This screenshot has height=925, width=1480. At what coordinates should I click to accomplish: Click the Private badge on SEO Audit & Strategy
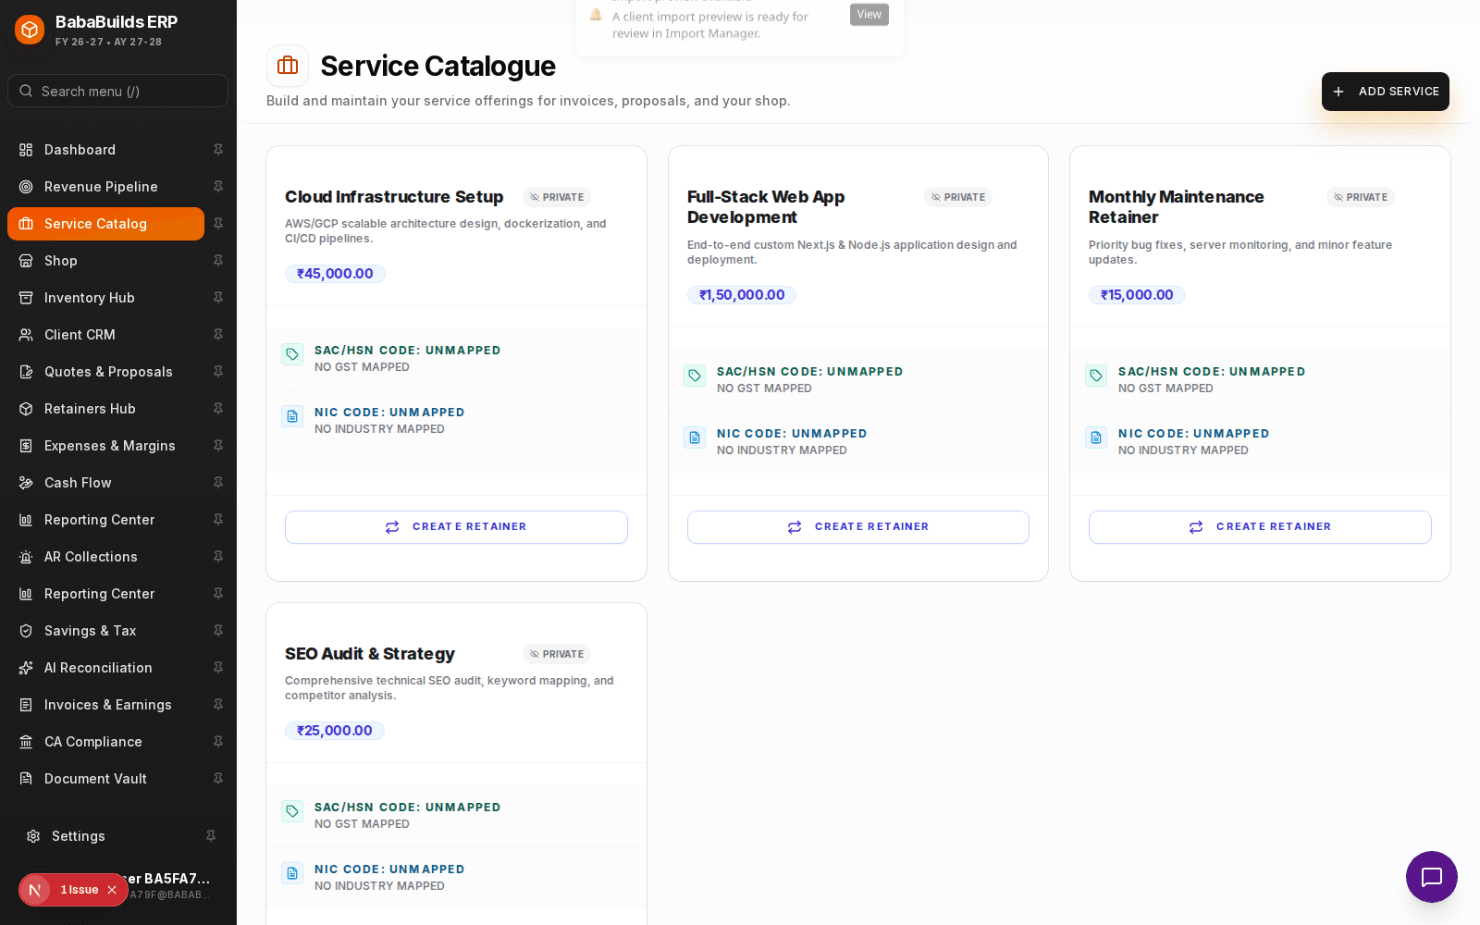tap(557, 654)
